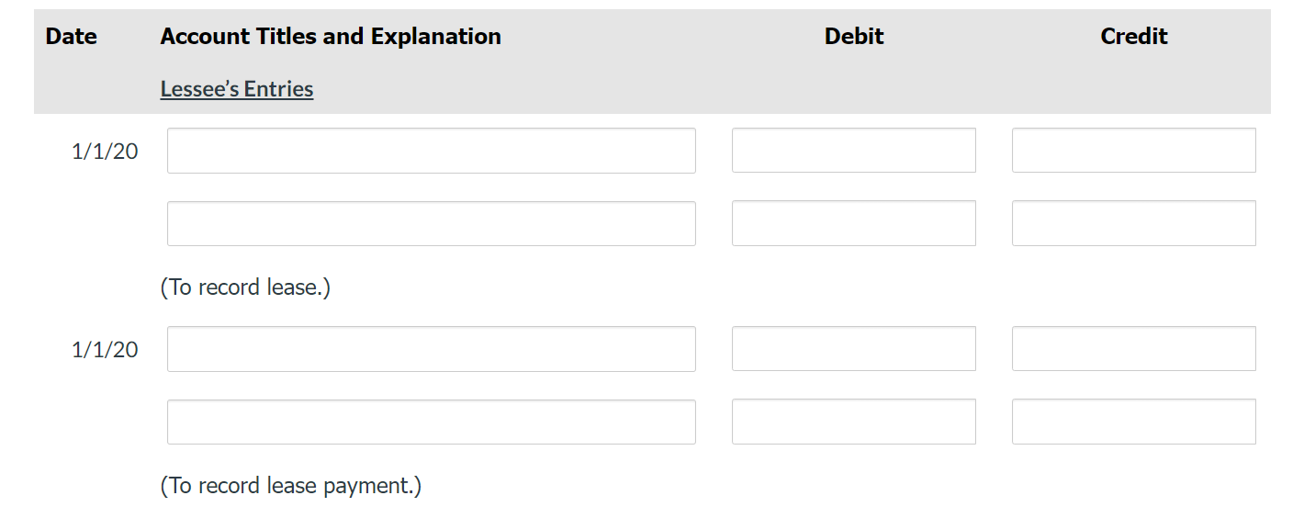The image size is (1304, 518).
Task: Click the Debit column header
Action: click(853, 37)
